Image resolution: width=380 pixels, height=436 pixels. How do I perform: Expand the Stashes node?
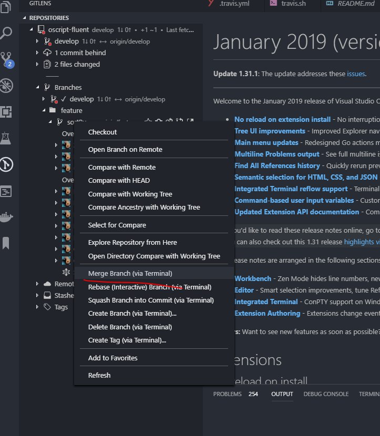click(x=37, y=295)
